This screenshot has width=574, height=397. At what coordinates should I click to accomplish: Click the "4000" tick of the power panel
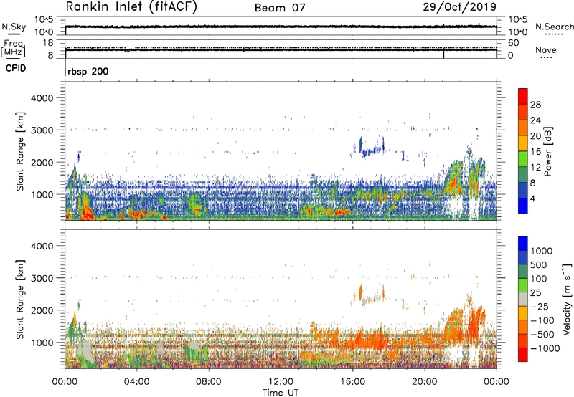(x=42, y=98)
